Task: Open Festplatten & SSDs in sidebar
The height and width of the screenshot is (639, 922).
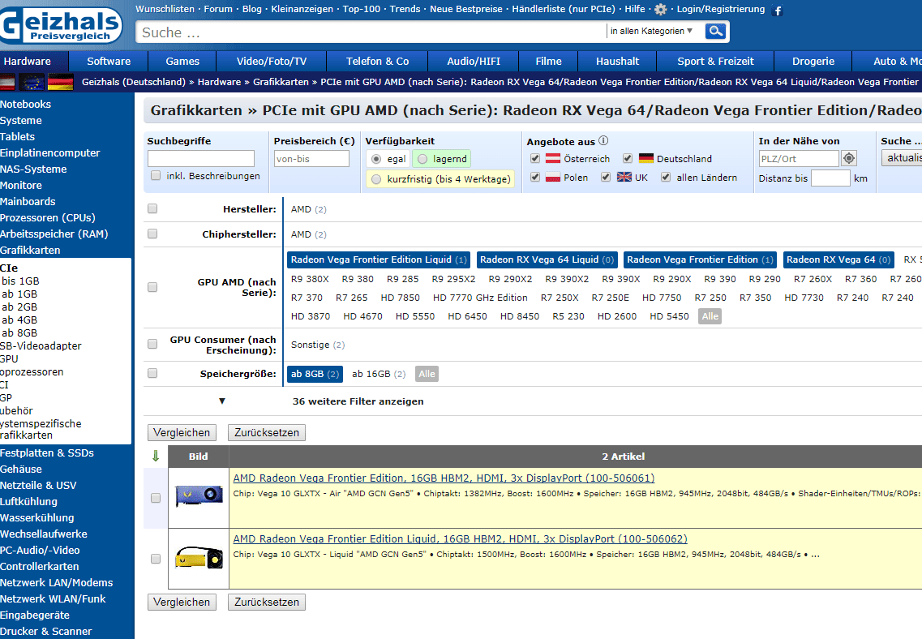Action: (47, 452)
